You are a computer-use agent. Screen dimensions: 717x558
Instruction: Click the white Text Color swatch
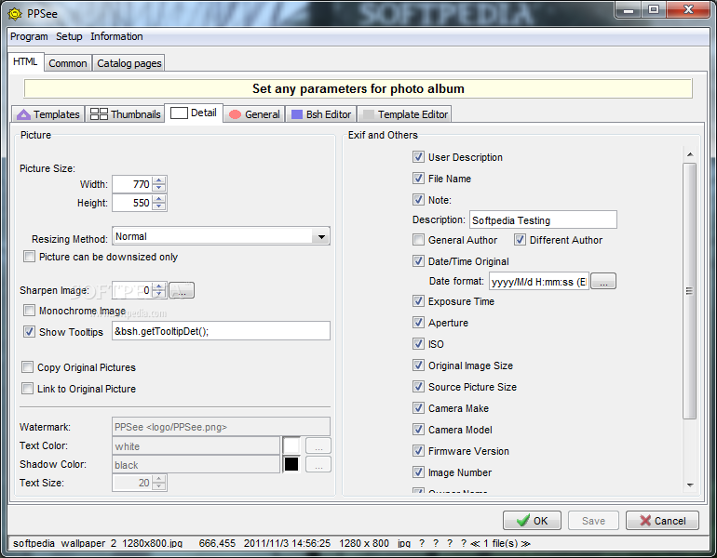(x=291, y=445)
